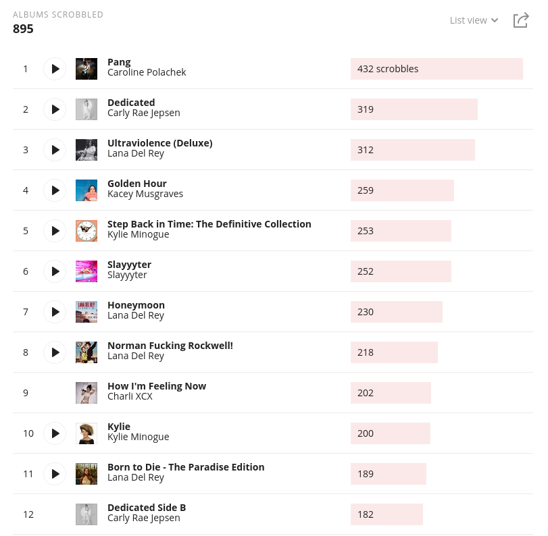Play Dedicated by Carly Rae Jepsen
This screenshot has width=548, height=536.
click(55, 109)
